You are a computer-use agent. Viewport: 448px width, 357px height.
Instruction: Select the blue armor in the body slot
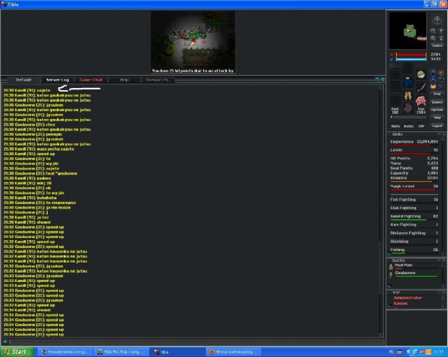coord(408,82)
